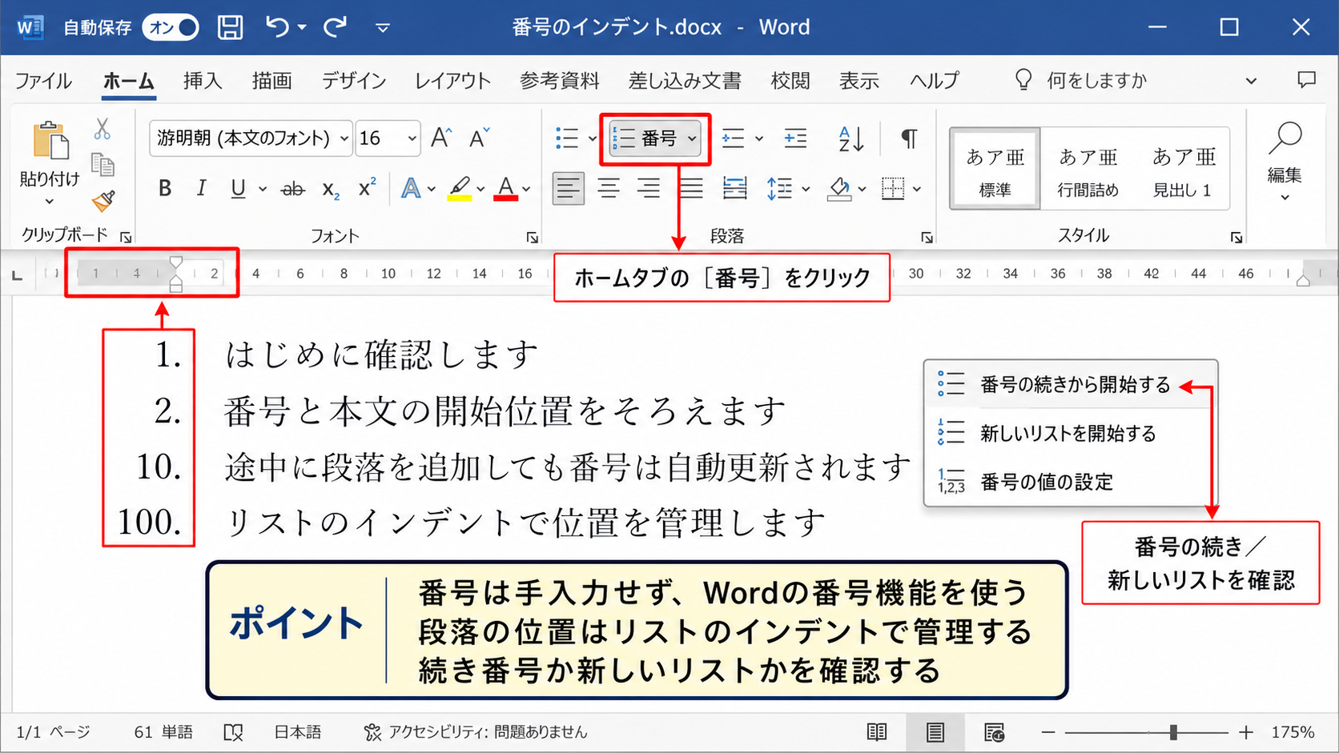Apply distributed alignment
Viewport: 1339px width, 753px height.
[x=734, y=189]
